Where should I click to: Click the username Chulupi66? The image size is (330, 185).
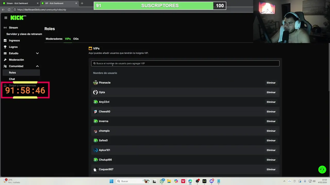tap(105, 160)
